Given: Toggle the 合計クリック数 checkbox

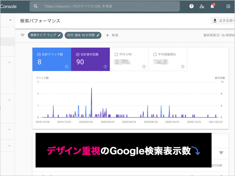Looking at the screenshot, I should (x=39, y=54).
